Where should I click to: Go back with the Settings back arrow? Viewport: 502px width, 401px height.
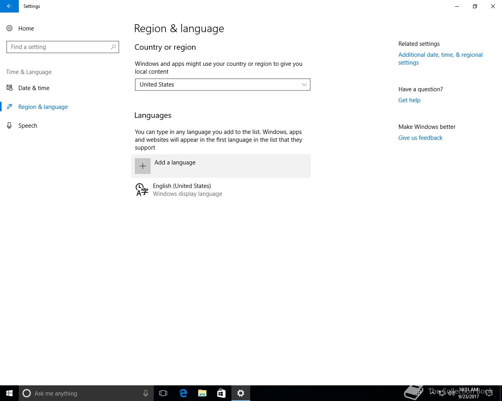pos(9,6)
